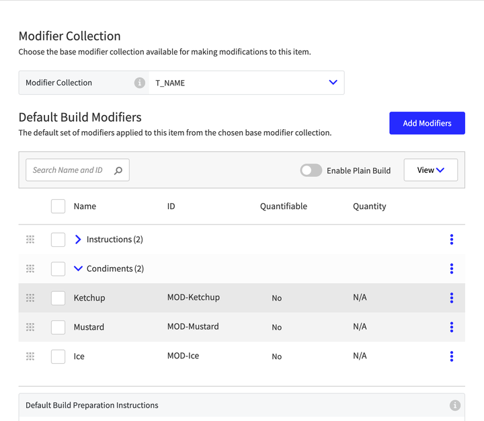Click info icon for Default Build Preparation Instructions
This screenshot has width=484, height=421.
coord(454,406)
